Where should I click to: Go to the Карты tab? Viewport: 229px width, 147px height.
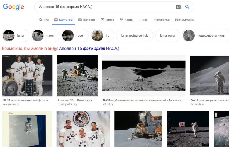pos(126,20)
